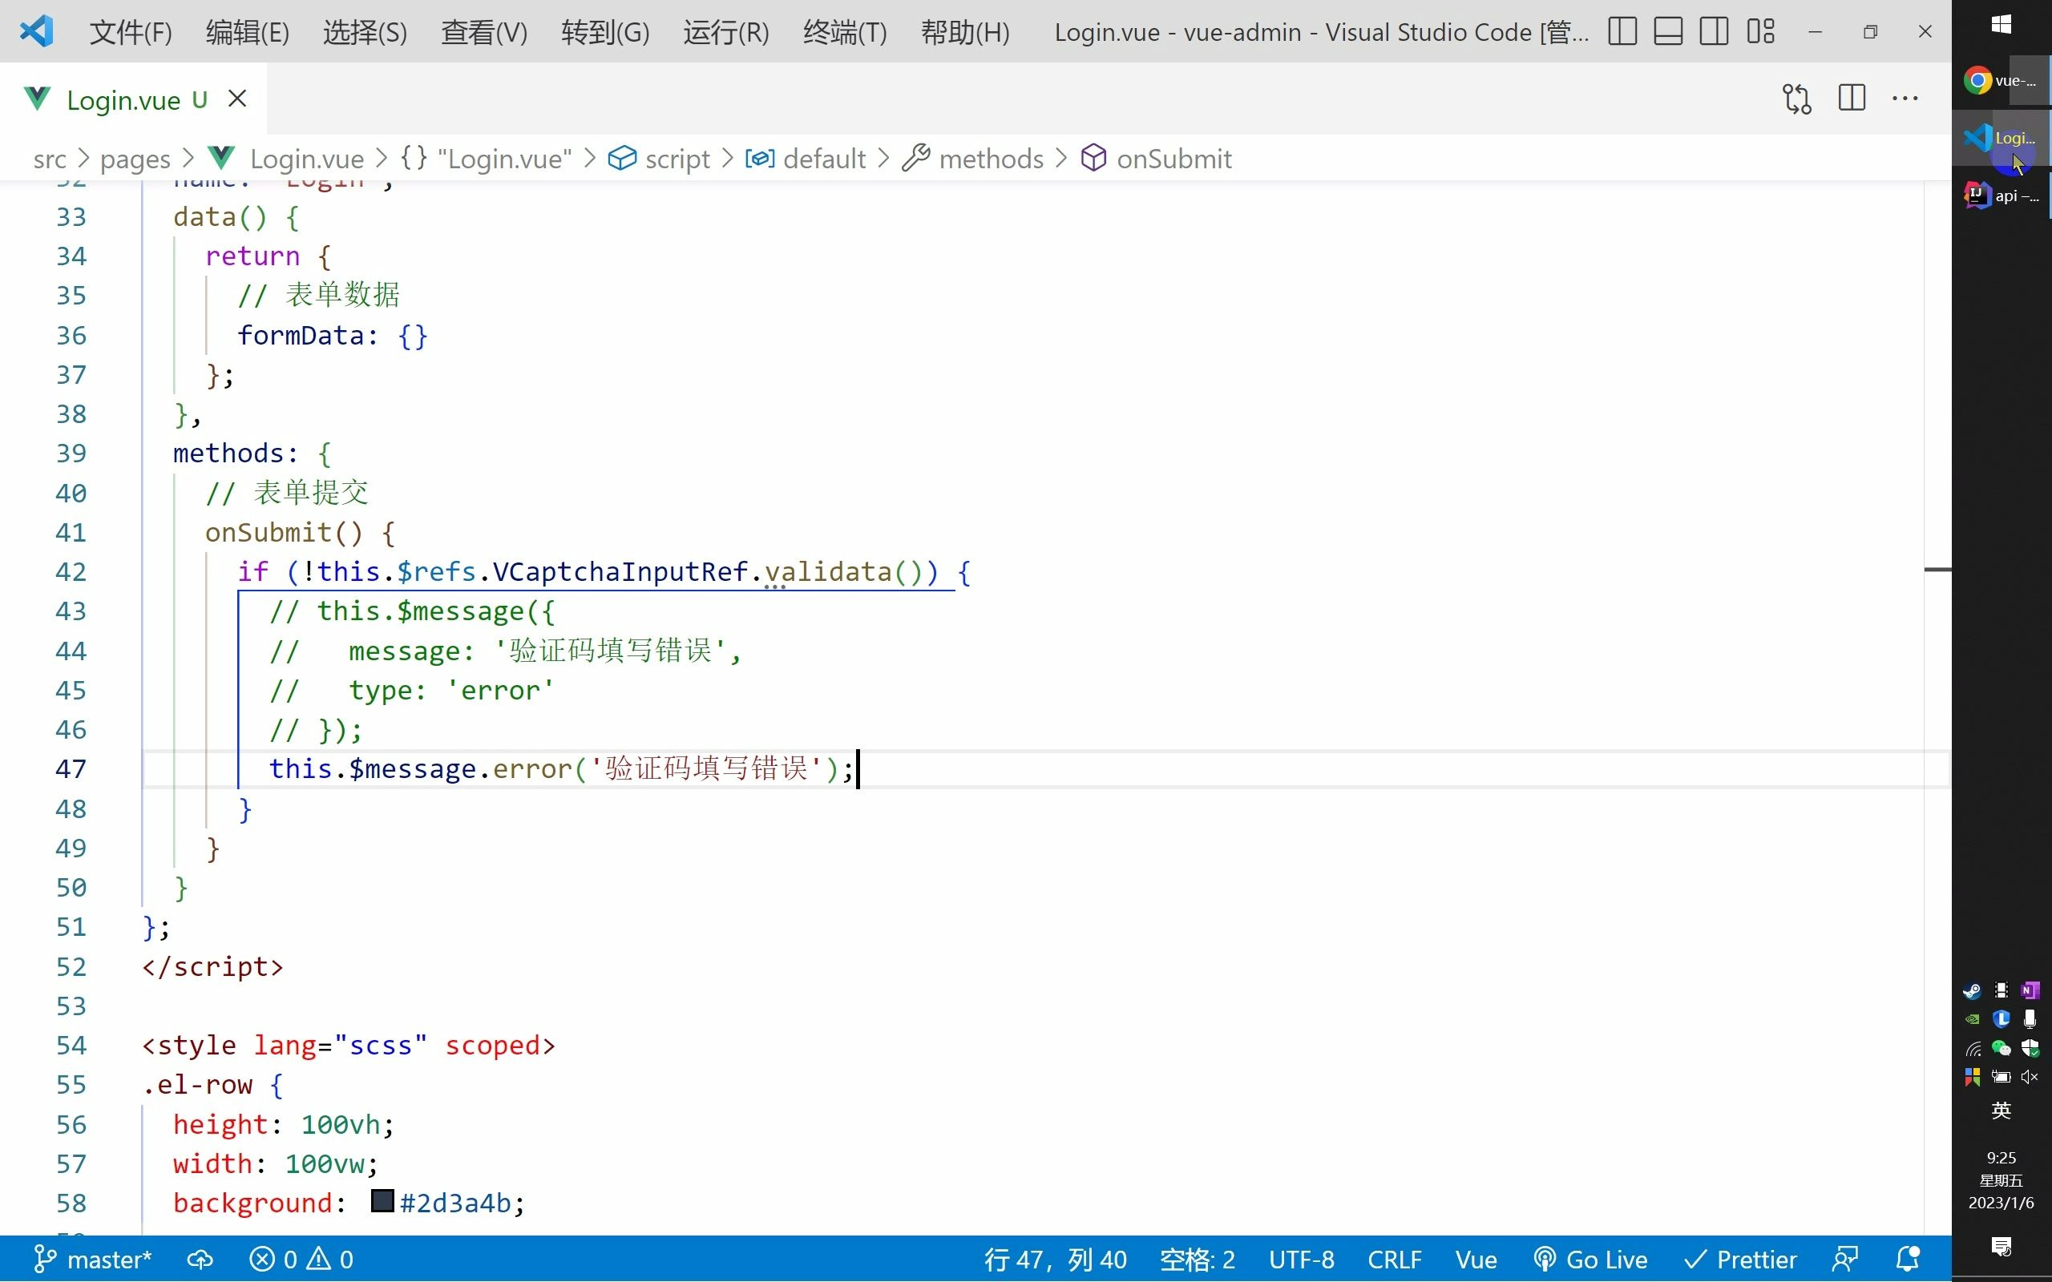Open the 终端(T) menu
This screenshot has width=2052, height=1282.
click(x=843, y=31)
